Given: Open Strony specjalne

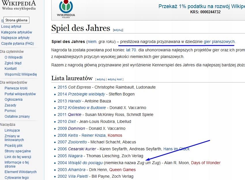Looking at the screenshot, I should click(18, 151).
